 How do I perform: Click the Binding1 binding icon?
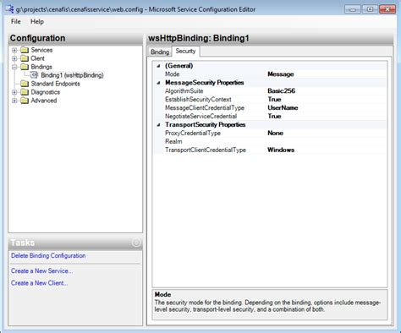pyautogui.click(x=34, y=75)
